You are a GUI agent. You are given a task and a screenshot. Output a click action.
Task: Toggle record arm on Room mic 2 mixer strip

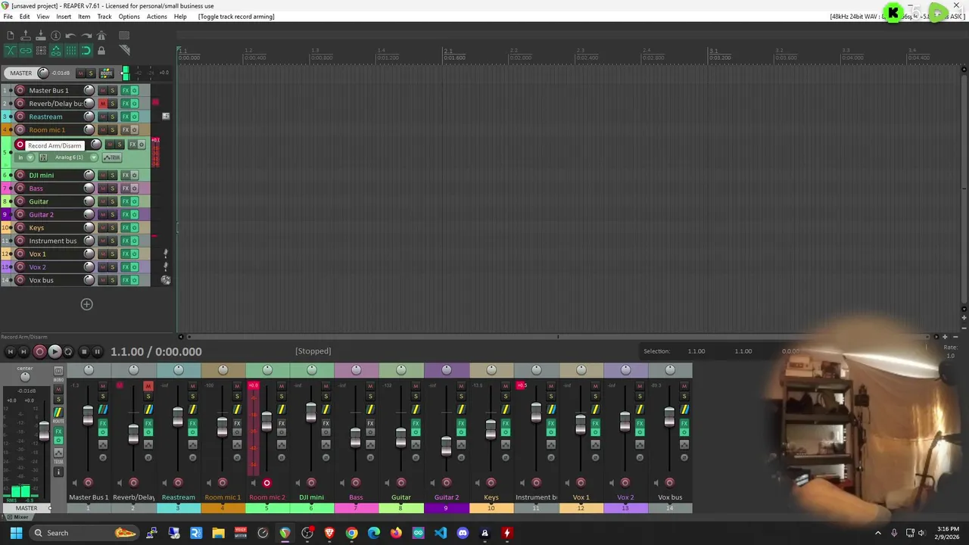[x=266, y=483]
